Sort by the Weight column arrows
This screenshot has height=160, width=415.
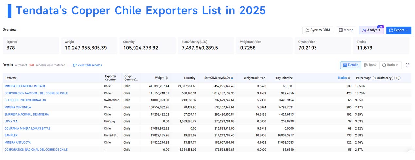tap(167, 78)
